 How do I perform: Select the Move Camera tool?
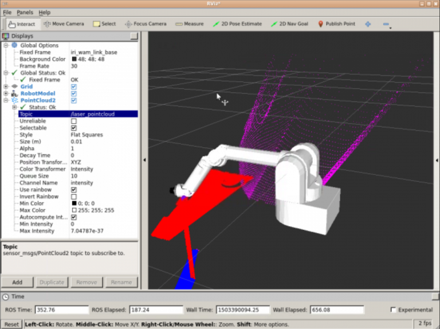coord(64,24)
